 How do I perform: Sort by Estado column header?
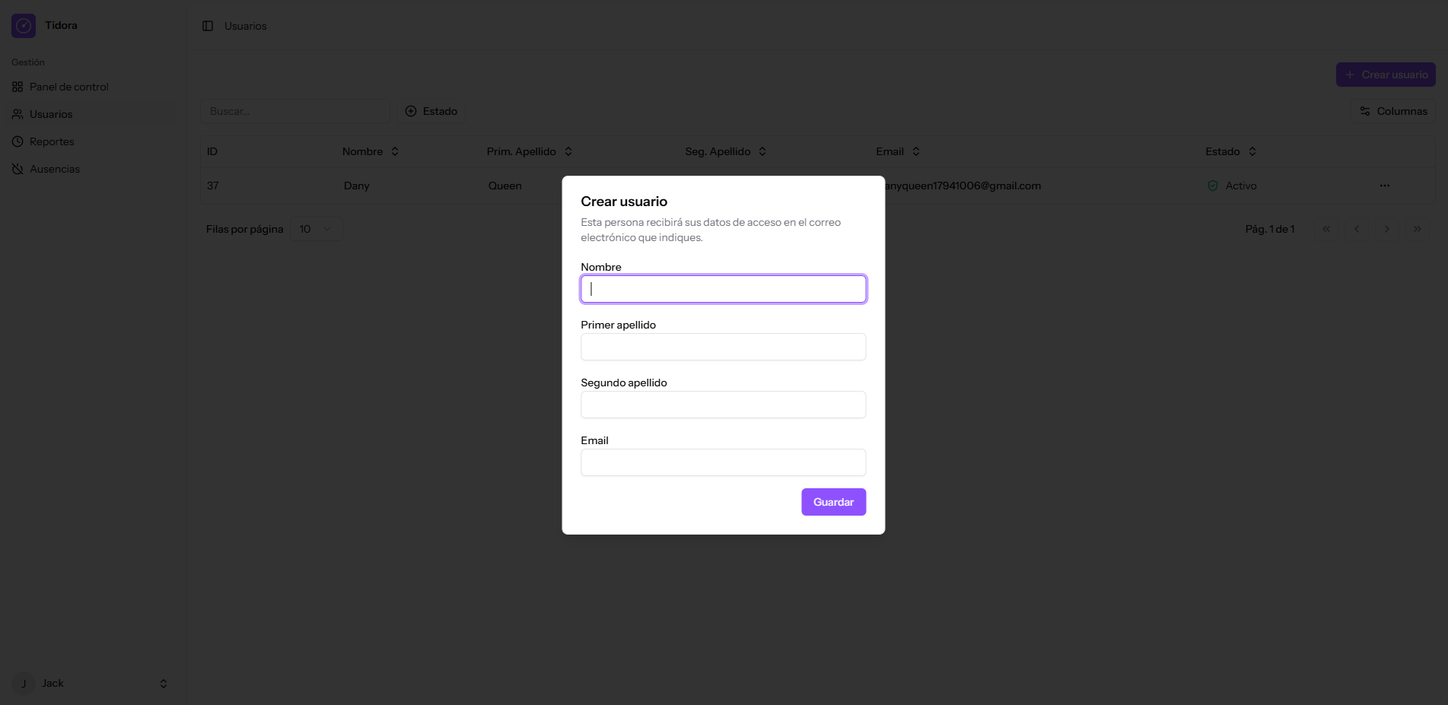(1230, 151)
